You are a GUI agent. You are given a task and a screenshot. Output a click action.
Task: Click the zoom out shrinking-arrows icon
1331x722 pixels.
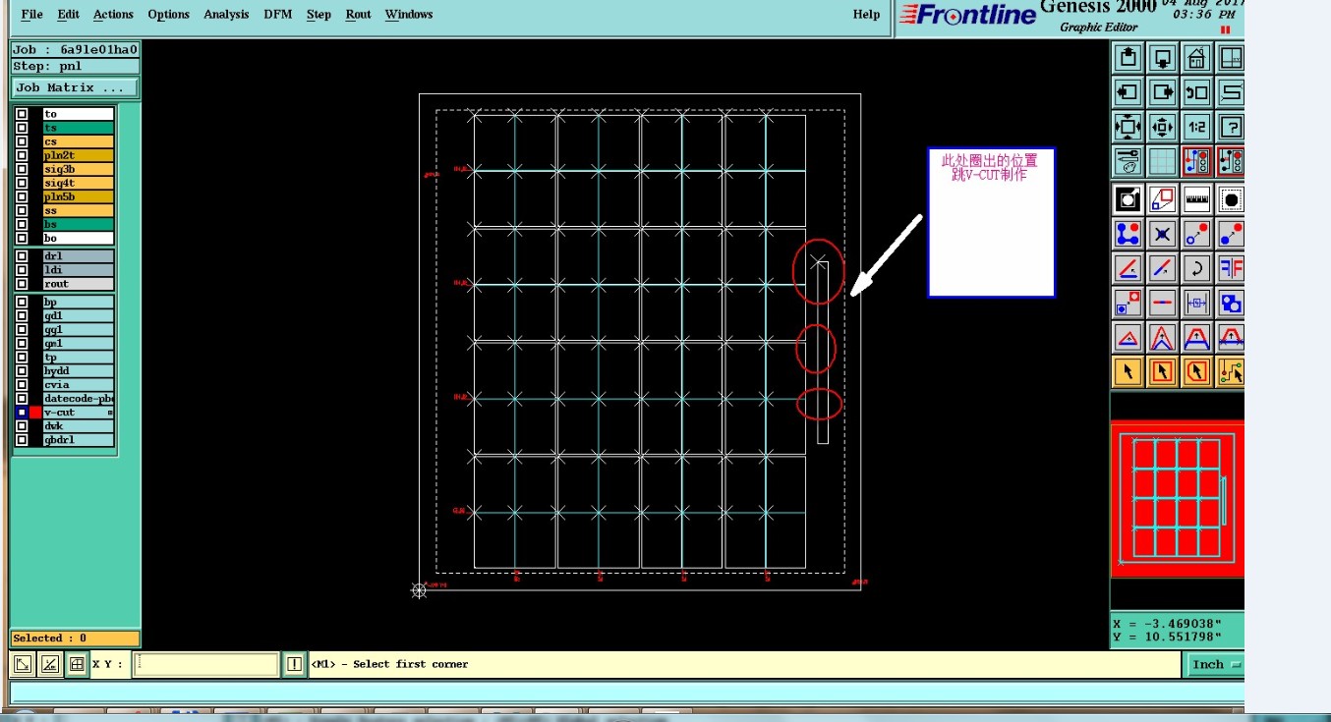point(1162,127)
